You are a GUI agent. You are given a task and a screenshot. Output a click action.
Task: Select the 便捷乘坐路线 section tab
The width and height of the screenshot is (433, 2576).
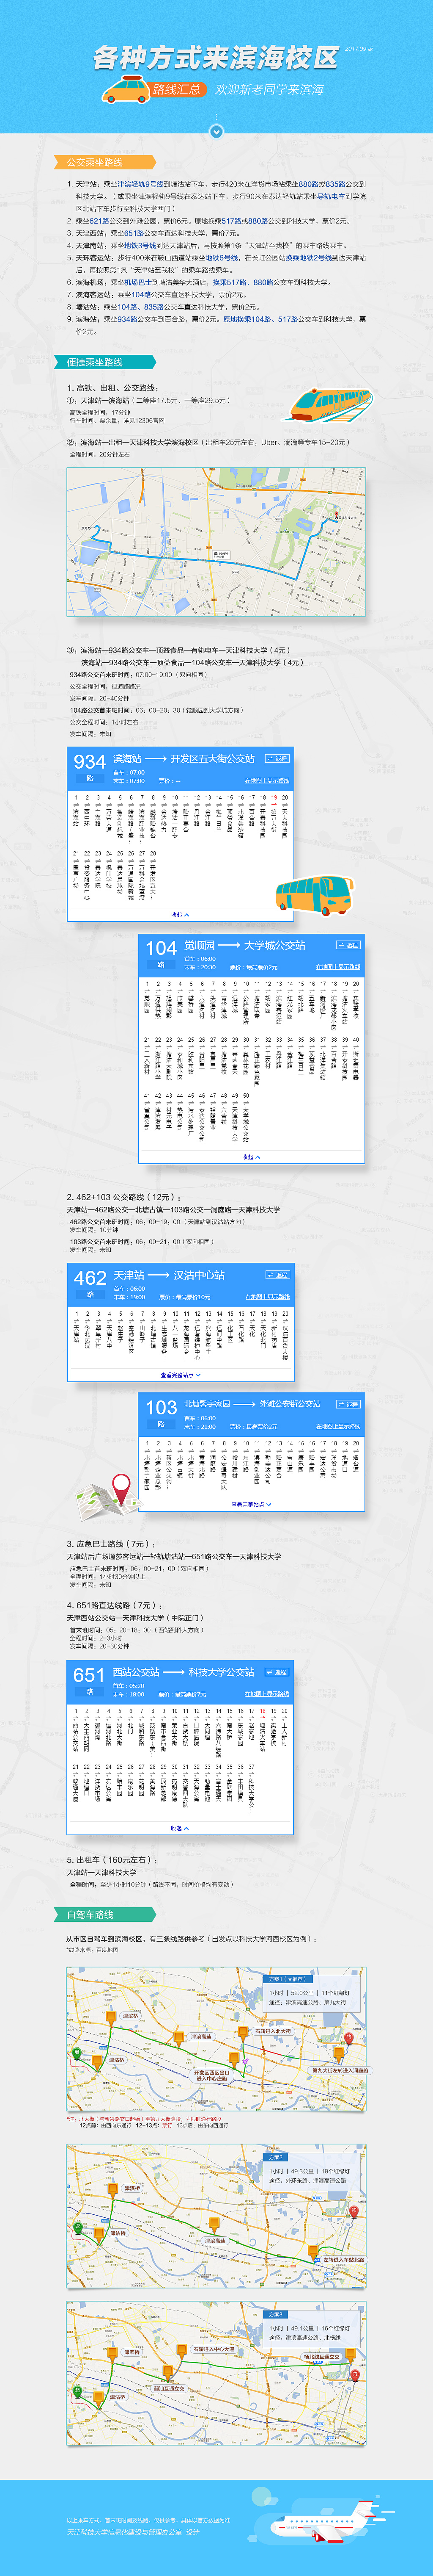click(100, 362)
